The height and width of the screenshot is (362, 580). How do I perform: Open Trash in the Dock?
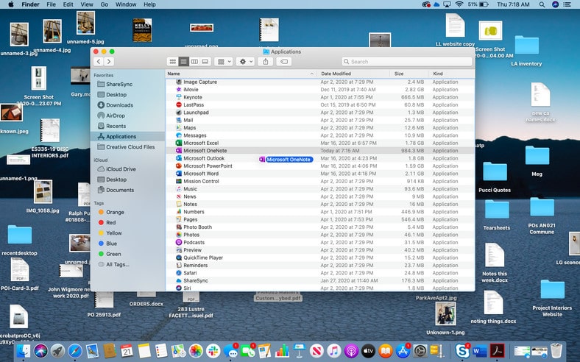556,350
